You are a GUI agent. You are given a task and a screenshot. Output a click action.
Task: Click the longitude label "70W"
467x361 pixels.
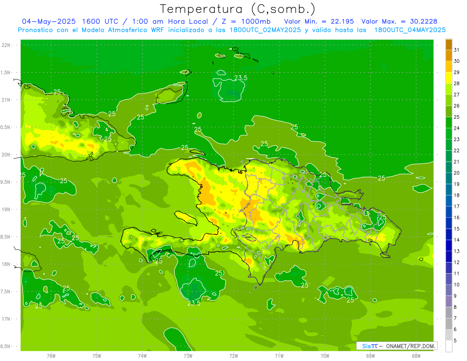point(325,356)
